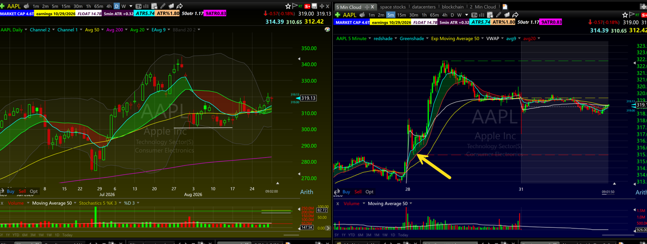Select the pencil drawing tool in 5 Minute chart
647x244 pixels.
499,15
